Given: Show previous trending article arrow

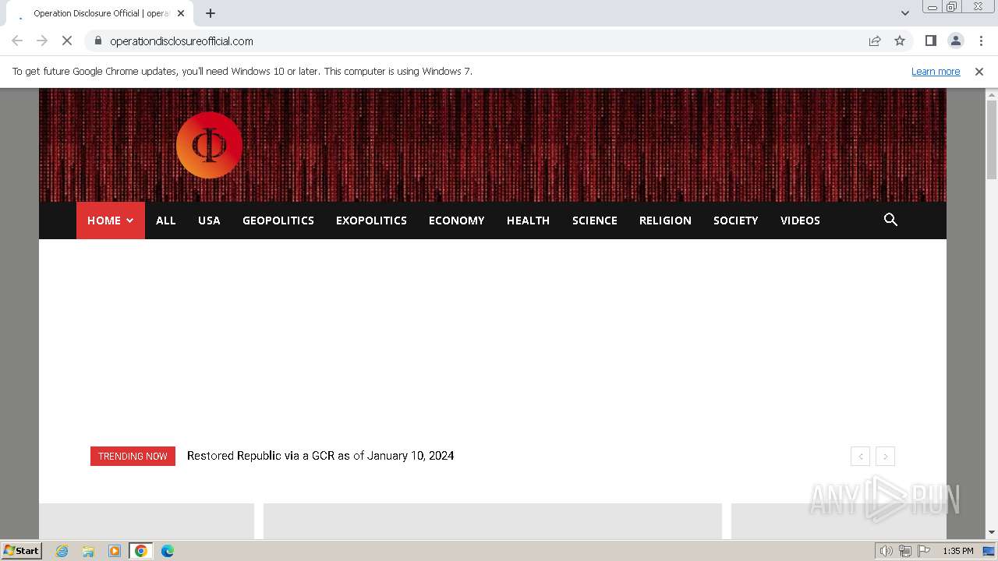Looking at the screenshot, I should tap(860, 457).
